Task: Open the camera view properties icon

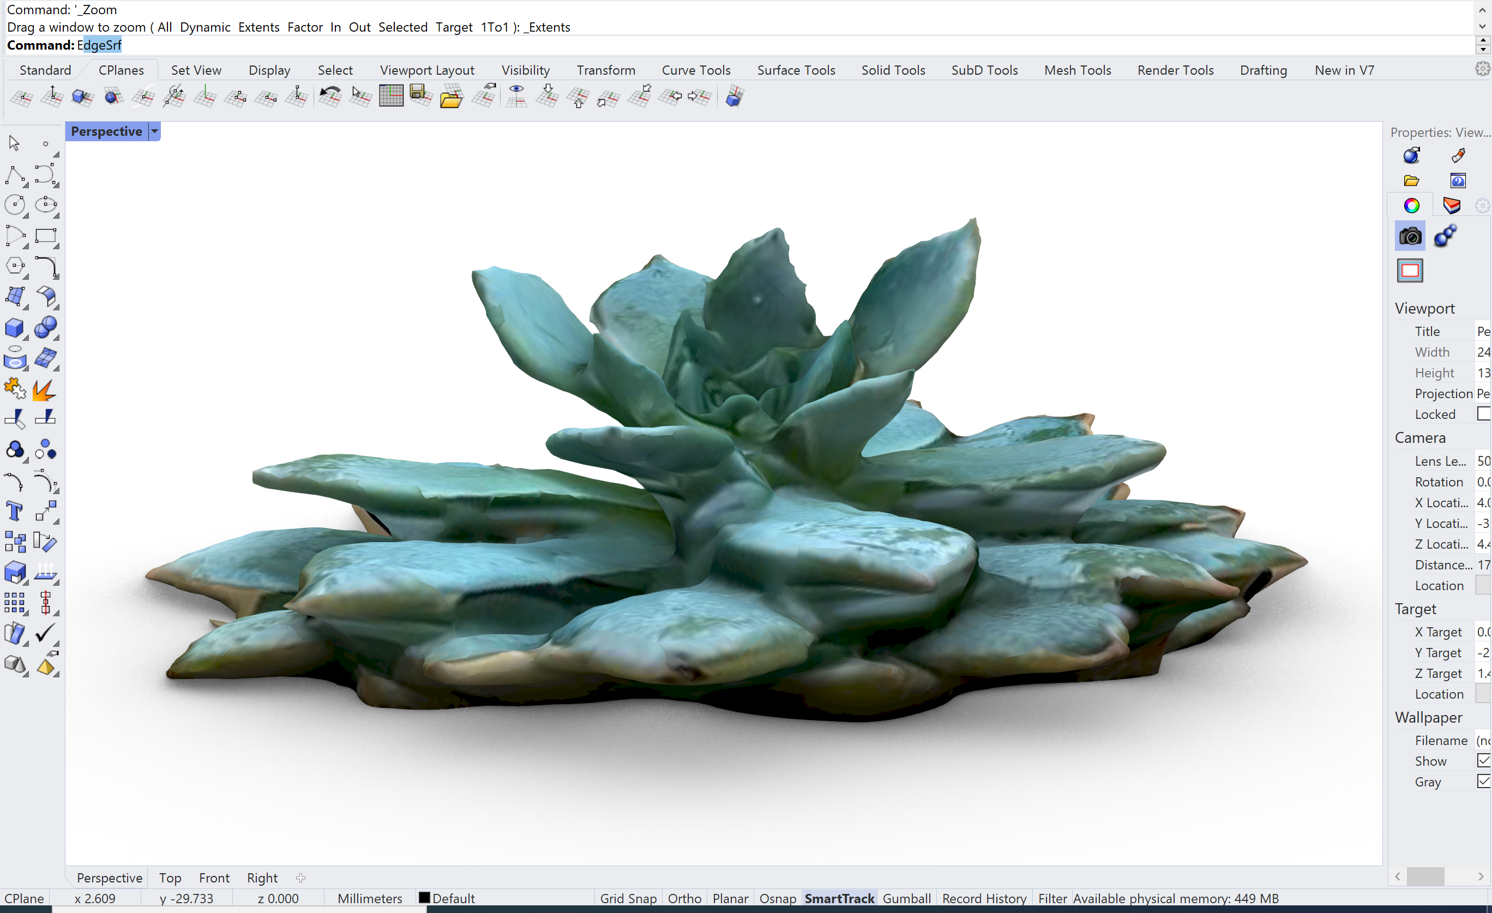Action: click(x=1410, y=236)
